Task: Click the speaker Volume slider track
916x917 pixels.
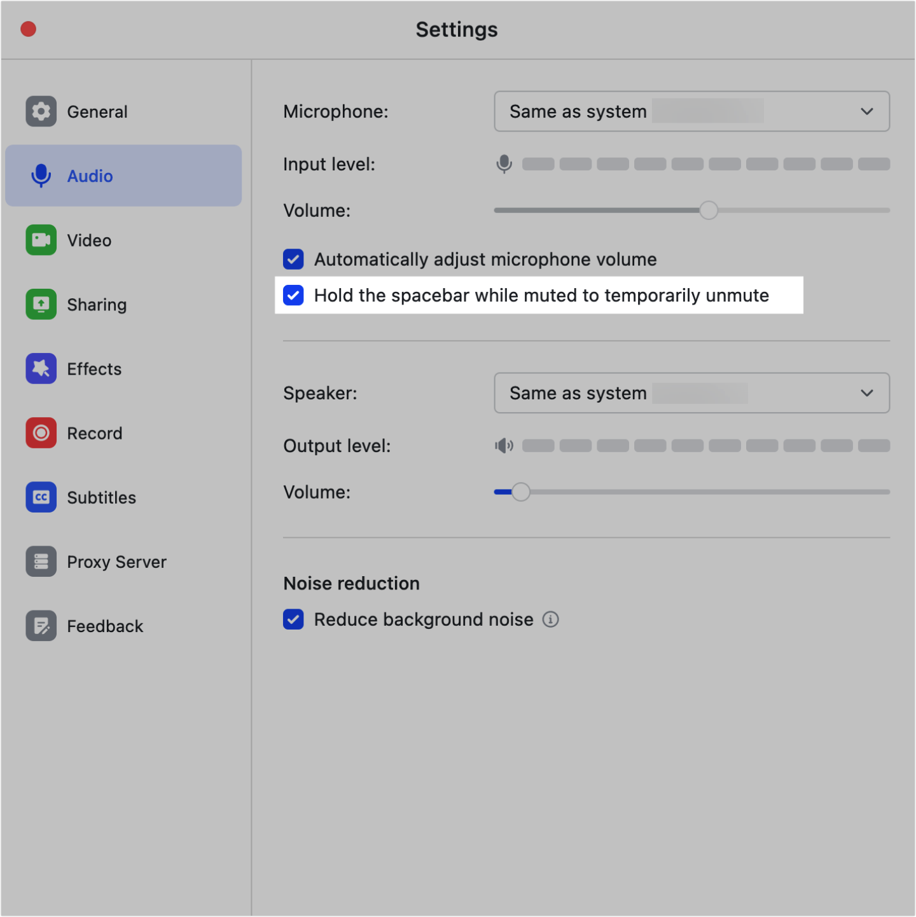Action: pos(700,492)
